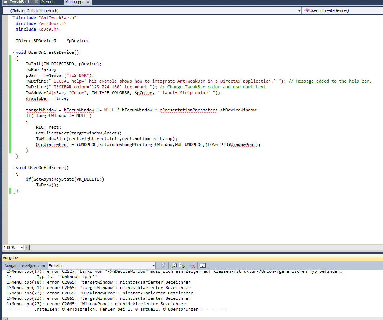Toggle word wrap in output panel
383x320 pixels.
point(202,266)
